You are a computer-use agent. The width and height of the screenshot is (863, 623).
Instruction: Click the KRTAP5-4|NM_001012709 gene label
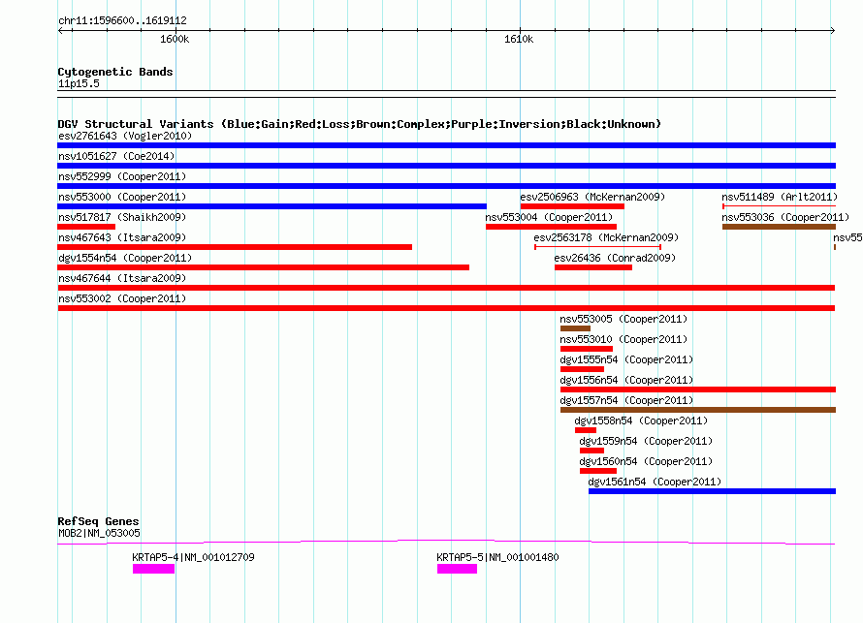click(193, 557)
